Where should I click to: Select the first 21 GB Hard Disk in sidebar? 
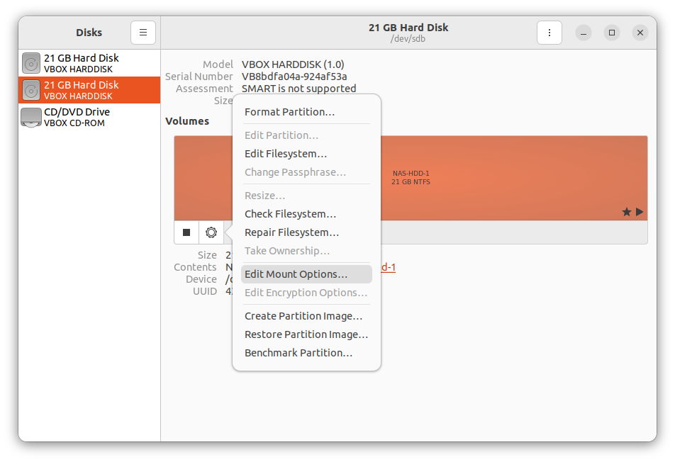click(89, 63)
